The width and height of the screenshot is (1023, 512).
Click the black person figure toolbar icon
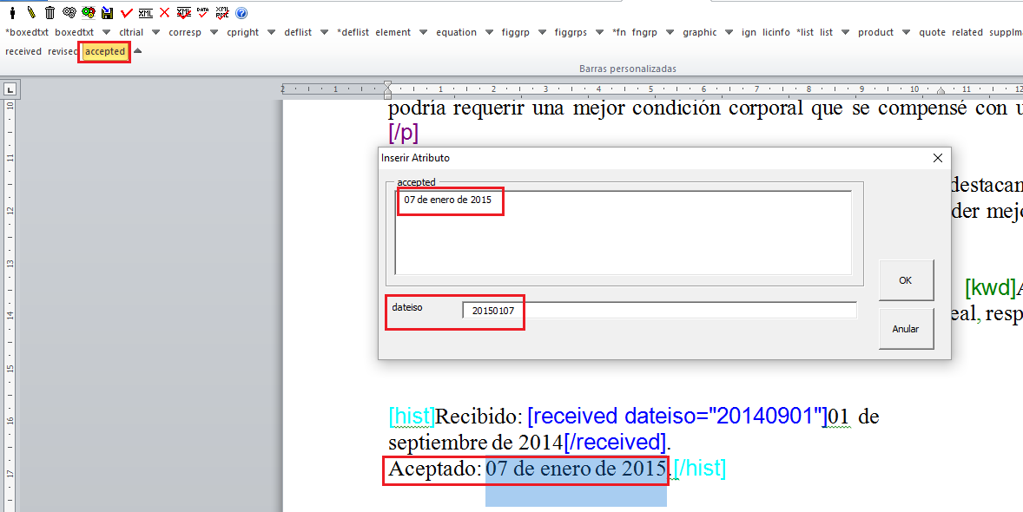(x=11, y=13)
